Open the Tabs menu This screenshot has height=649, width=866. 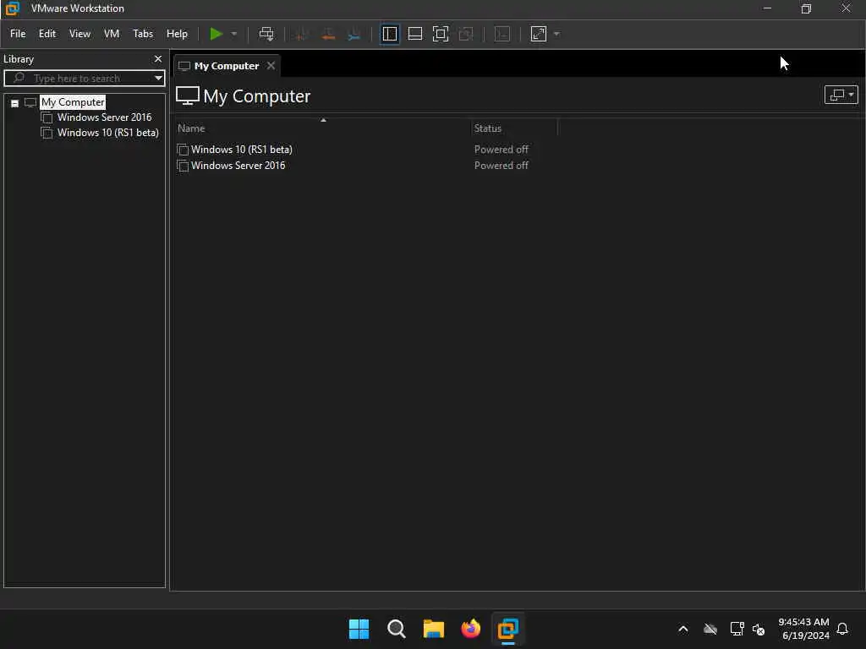pos(142,34)
